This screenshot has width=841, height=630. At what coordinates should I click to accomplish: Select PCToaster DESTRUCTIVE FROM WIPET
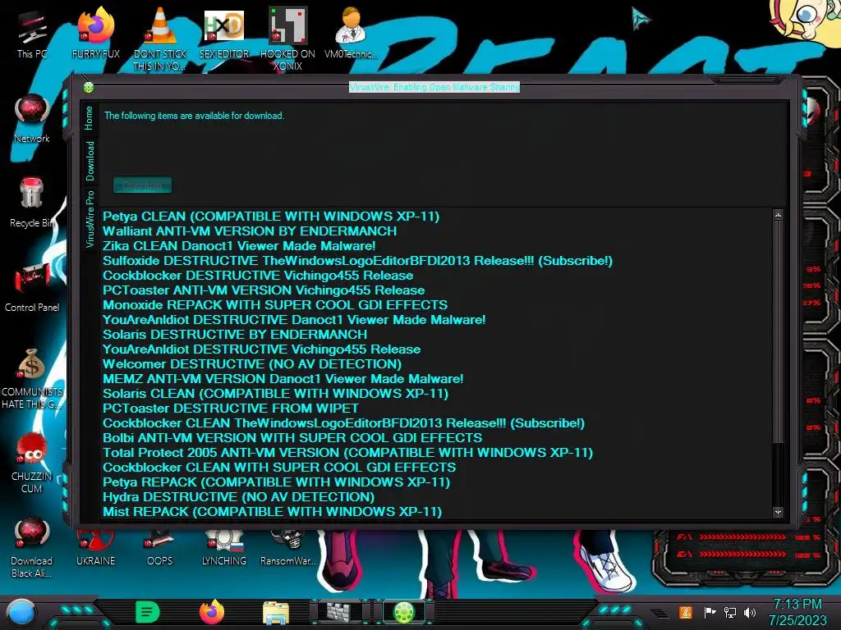coord(231,409)
